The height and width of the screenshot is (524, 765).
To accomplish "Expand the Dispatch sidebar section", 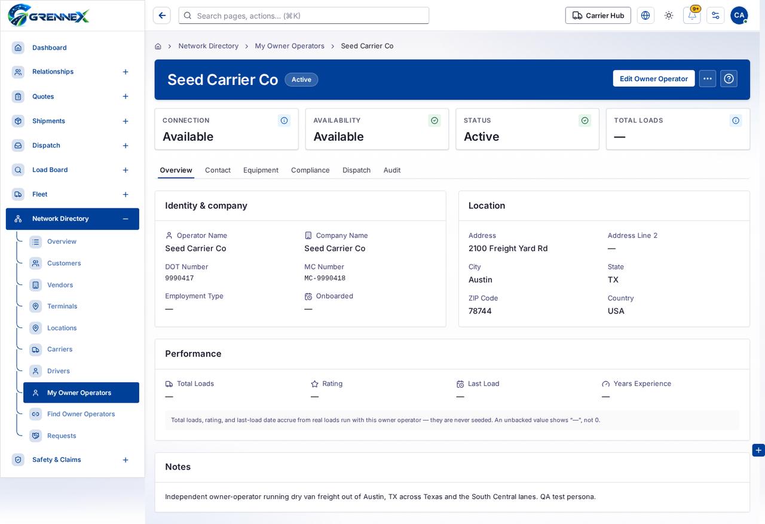I will (x=126, y=145).
